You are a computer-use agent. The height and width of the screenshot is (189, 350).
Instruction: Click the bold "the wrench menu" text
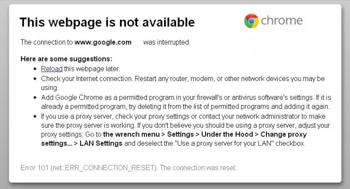[x=129, y=135]
